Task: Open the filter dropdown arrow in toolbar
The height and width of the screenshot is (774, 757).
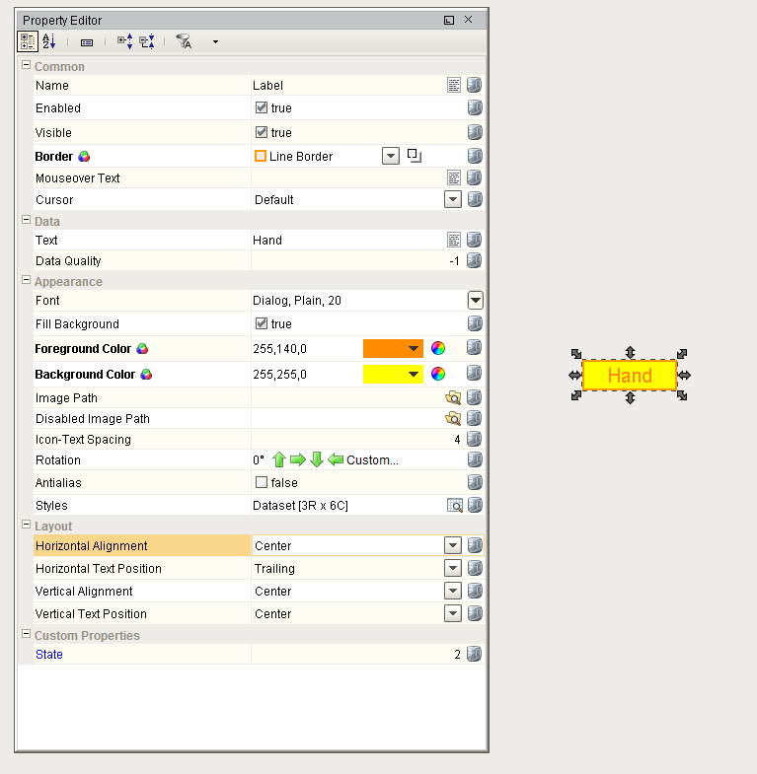Action: tap(215, 42)
